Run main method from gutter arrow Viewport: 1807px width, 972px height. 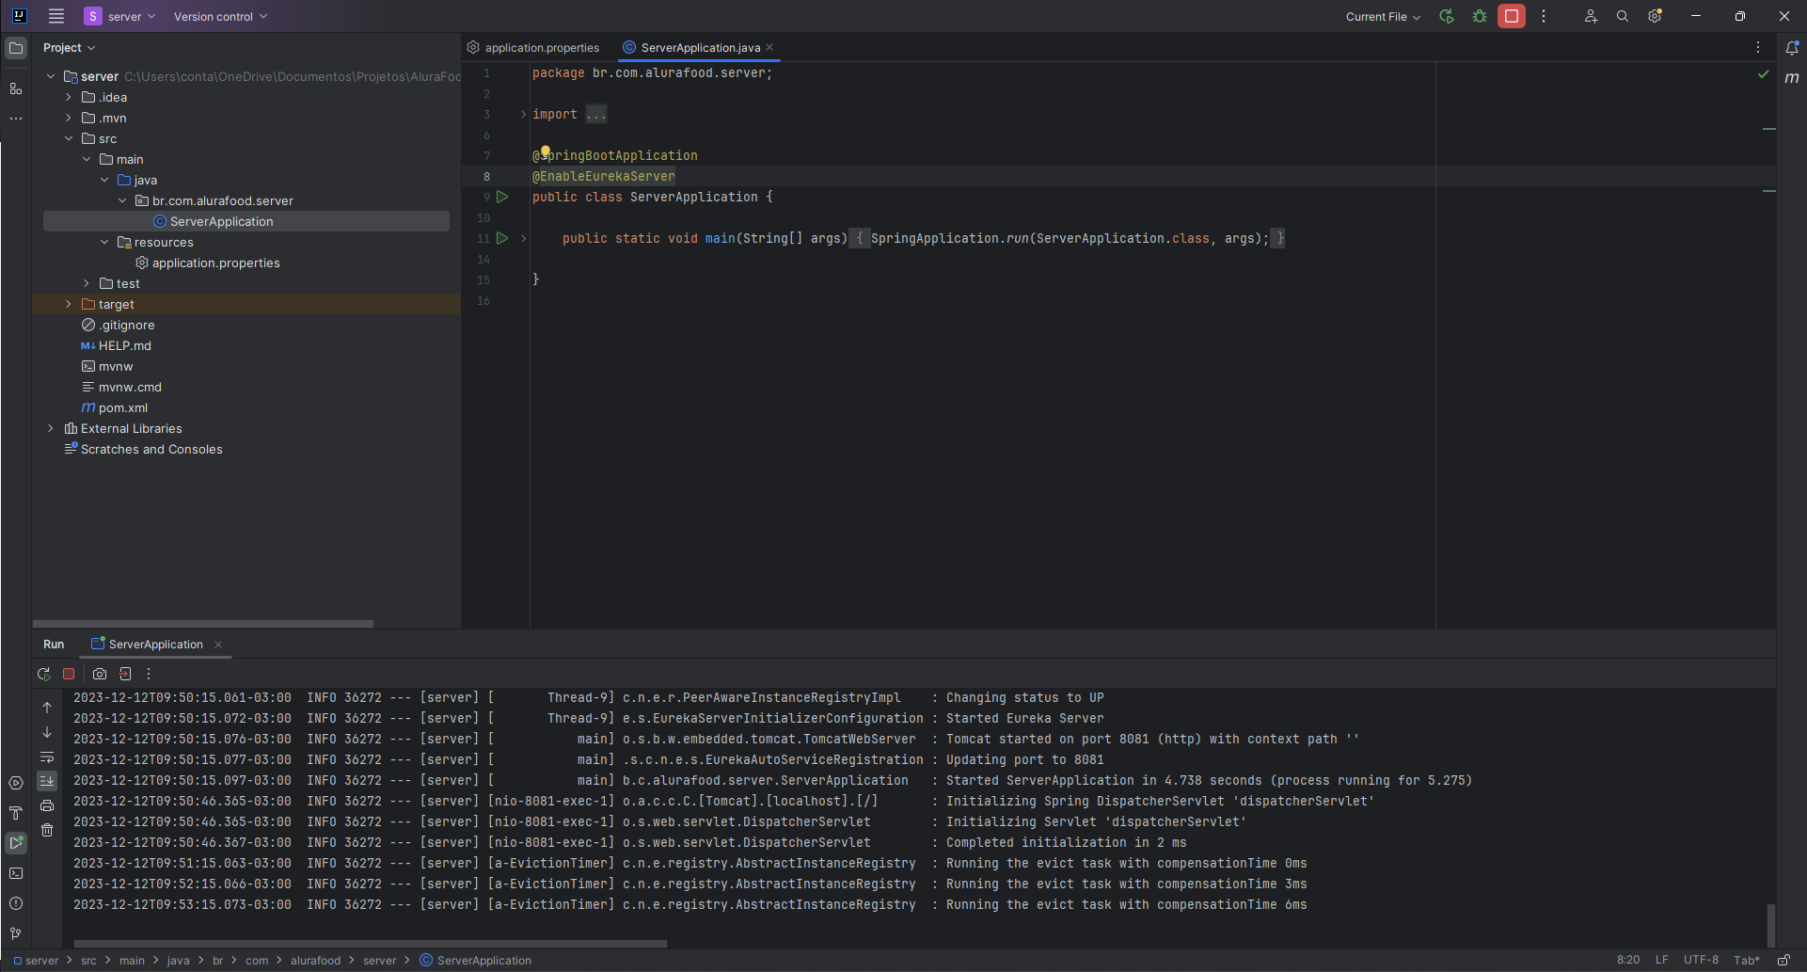(502, 238)
